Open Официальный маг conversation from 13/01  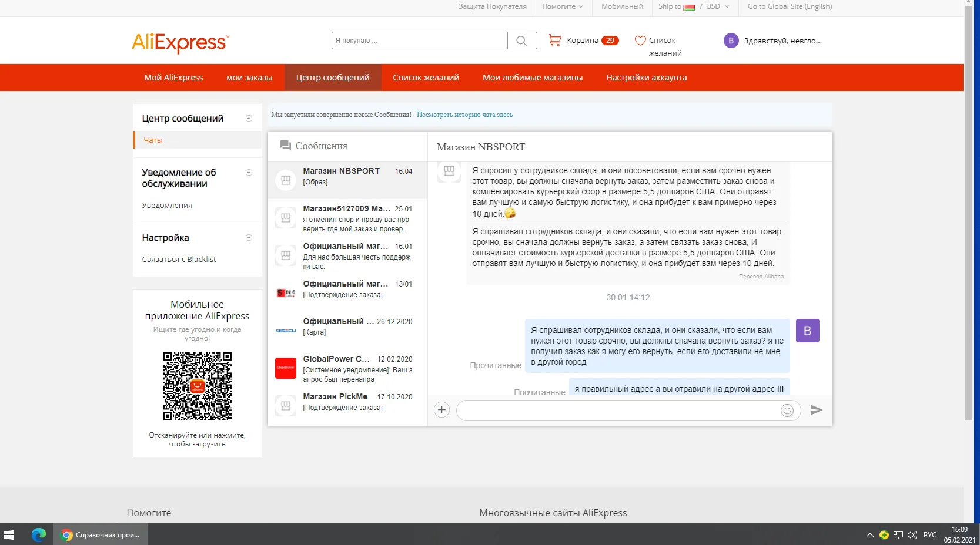pyautogui.click(x=347, y=293)
